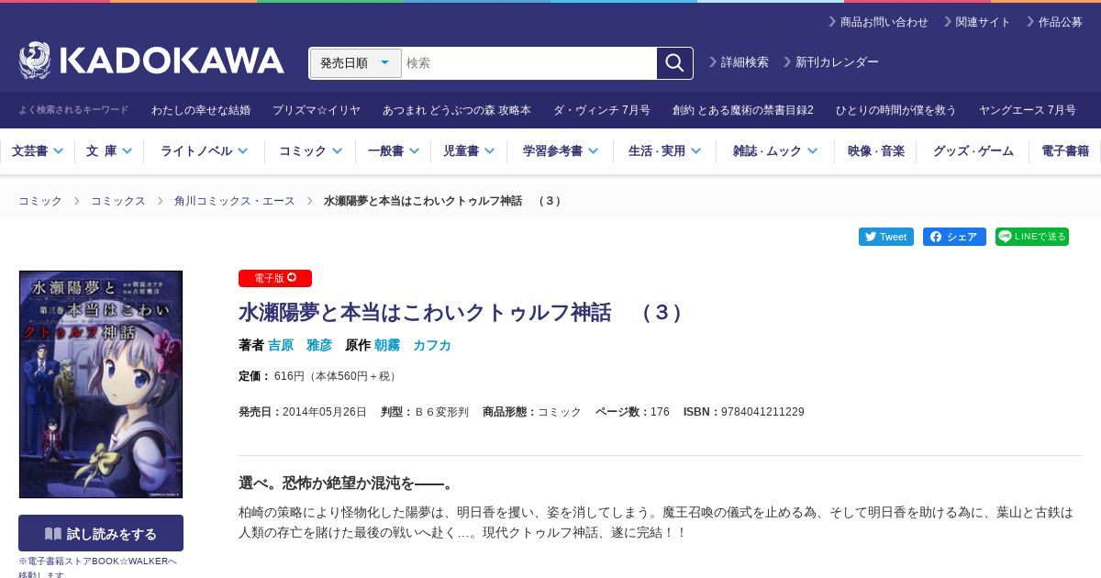
Task: Click the price 616円 text
Action: (x=336, y=376)
